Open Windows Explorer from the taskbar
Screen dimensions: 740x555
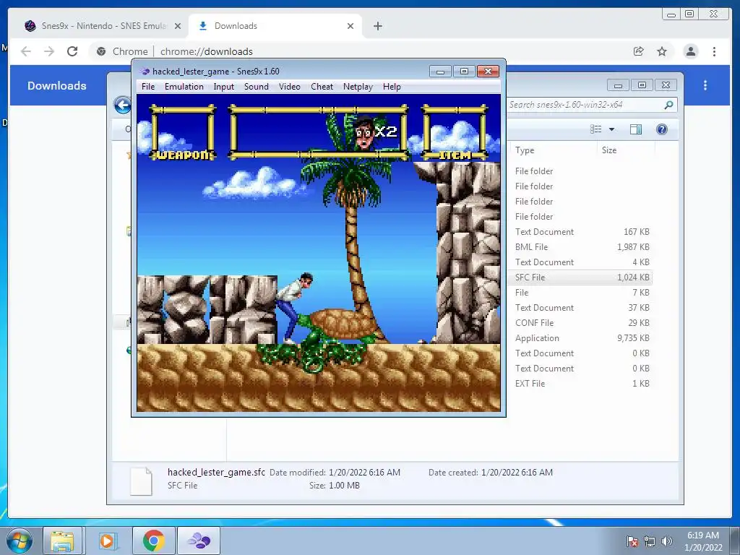tap(62, 541)
